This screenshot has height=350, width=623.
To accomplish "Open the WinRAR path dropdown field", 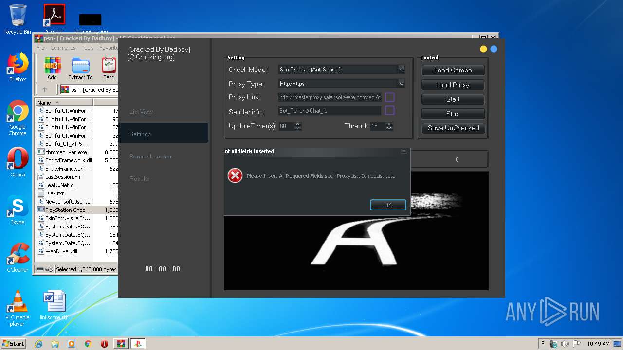I will 89,89.
